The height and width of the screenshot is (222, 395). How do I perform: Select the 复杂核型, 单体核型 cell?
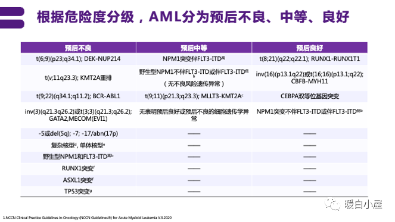(78, 145)
